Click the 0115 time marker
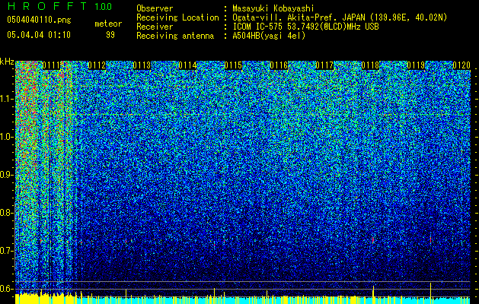Viewport: 479px width, 304px height. click(x=233, y=65)
